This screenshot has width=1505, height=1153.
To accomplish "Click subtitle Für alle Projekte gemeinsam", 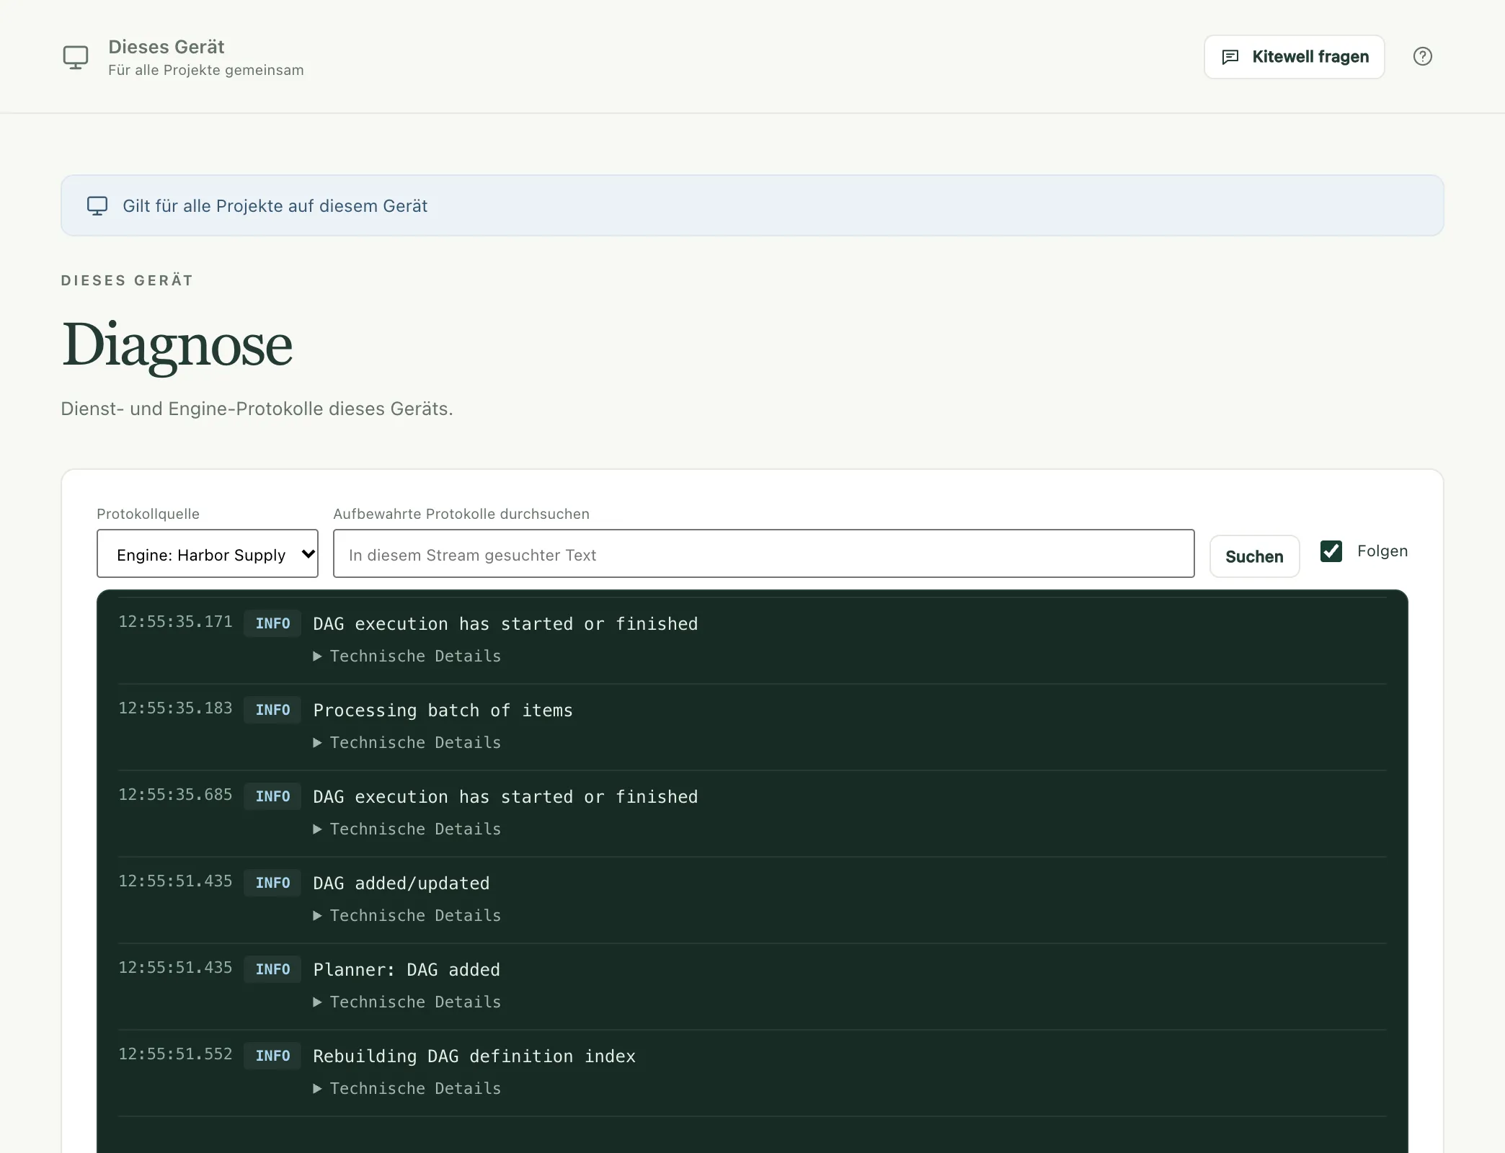I will coord(206,71).
